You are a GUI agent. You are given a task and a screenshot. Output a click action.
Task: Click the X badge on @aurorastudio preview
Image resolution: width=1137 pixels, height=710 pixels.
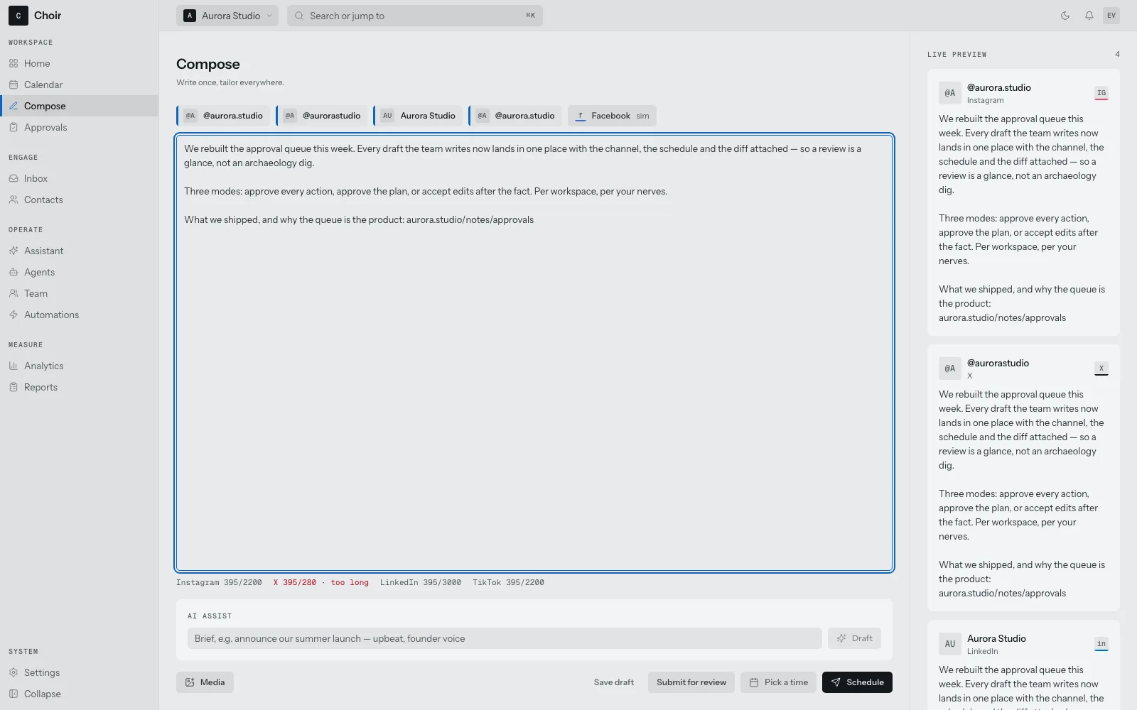(x=1101, y=368)
